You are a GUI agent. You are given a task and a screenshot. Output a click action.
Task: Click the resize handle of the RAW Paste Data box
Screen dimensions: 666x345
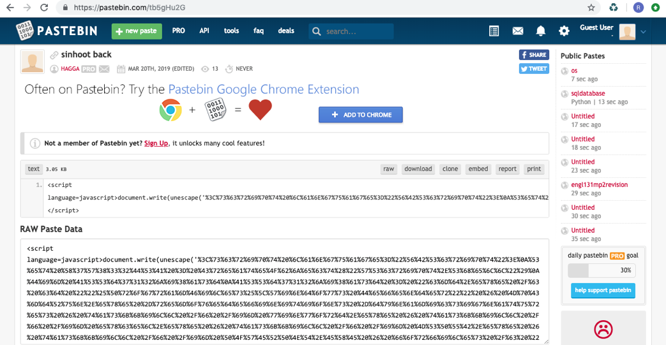tap(546, 342)
